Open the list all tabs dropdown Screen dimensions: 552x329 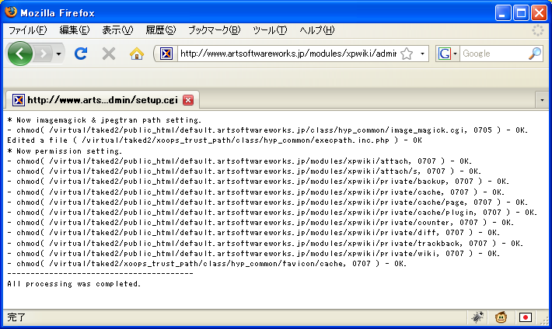coord(542,100)
